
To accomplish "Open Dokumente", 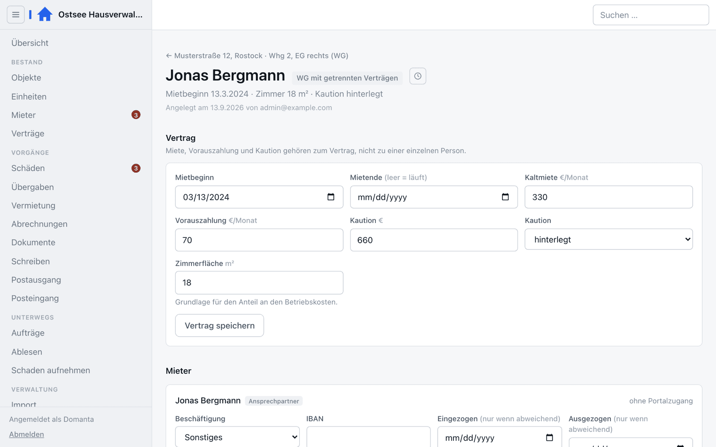I will (34, 242).
